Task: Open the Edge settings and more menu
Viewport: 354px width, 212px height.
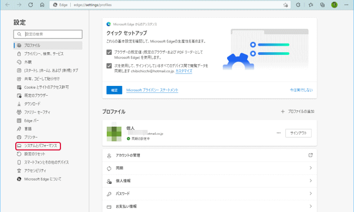Action: pos(346,5)
